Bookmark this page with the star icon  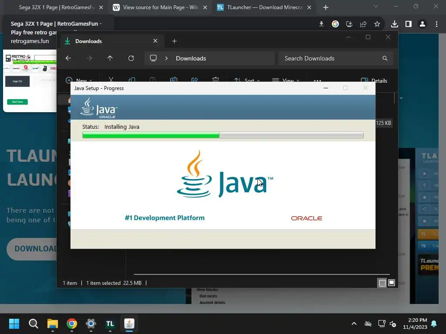pos(377,24)
